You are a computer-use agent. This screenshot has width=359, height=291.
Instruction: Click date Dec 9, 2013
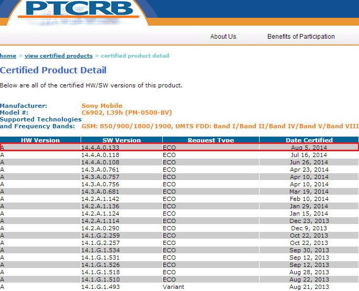click(309, 228)
